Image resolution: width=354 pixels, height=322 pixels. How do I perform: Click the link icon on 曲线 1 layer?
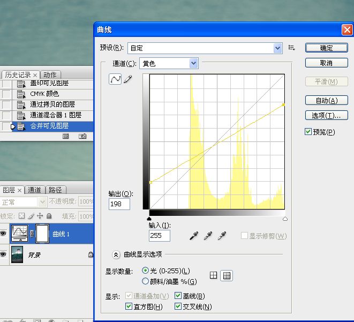click(x=32, y=234)
